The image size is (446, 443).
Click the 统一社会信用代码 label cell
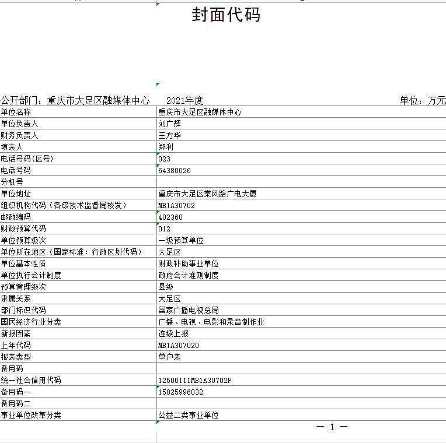click(78, 379)
